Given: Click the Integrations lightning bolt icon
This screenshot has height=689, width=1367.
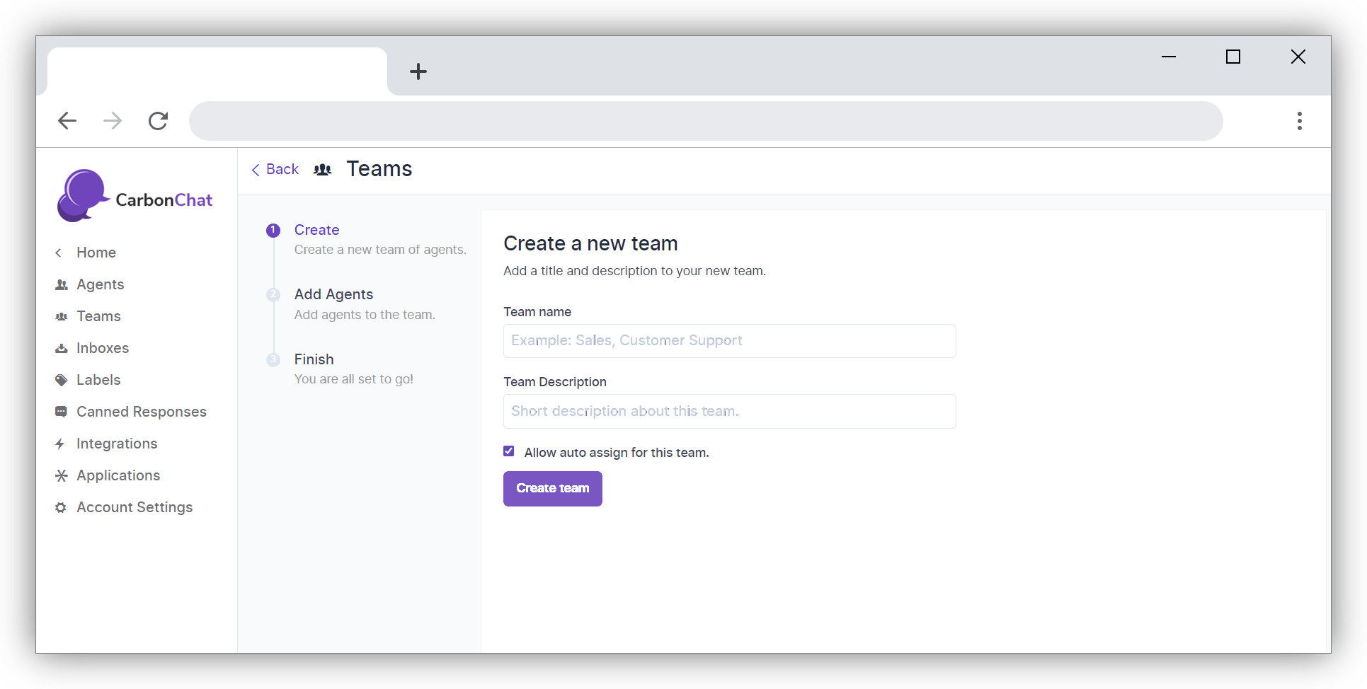Looking at the screenshot, I should point(61,444).
